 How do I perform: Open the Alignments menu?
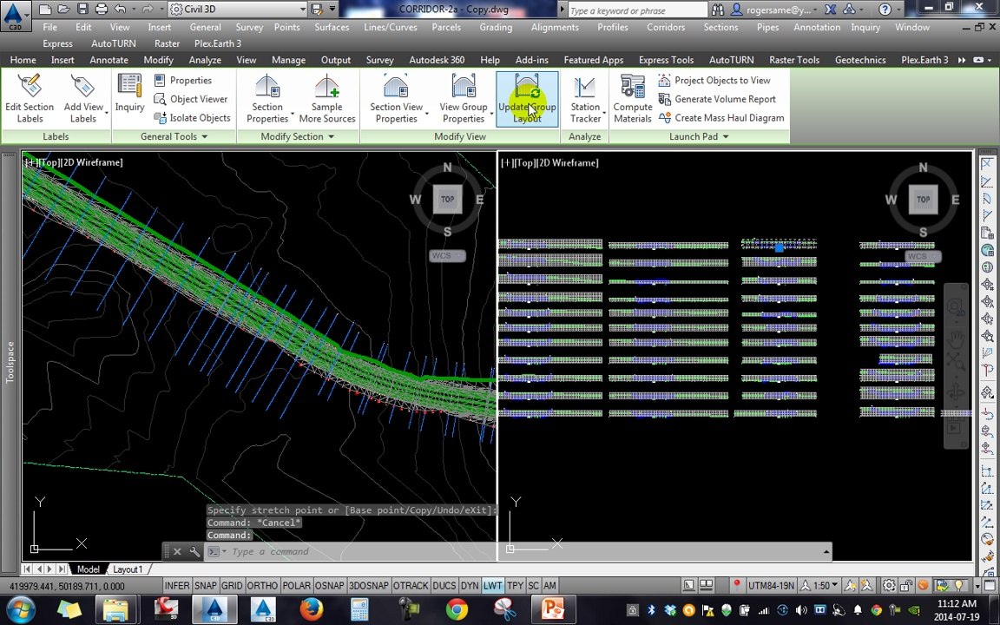(554, 28)
